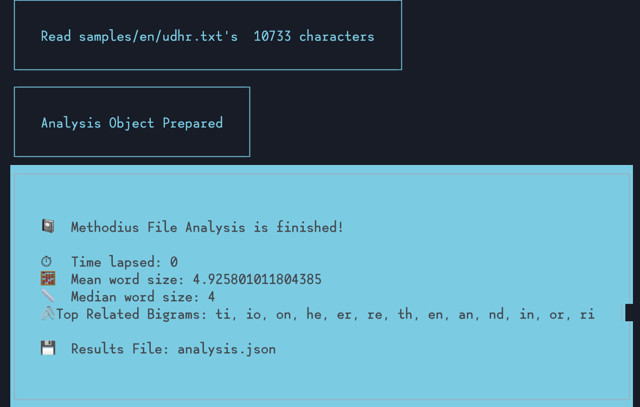This screenshot has height=407, width=640.
Task: Click the "Methodius File Analysis is finished!" heading
Action: (x=207, y=227)
